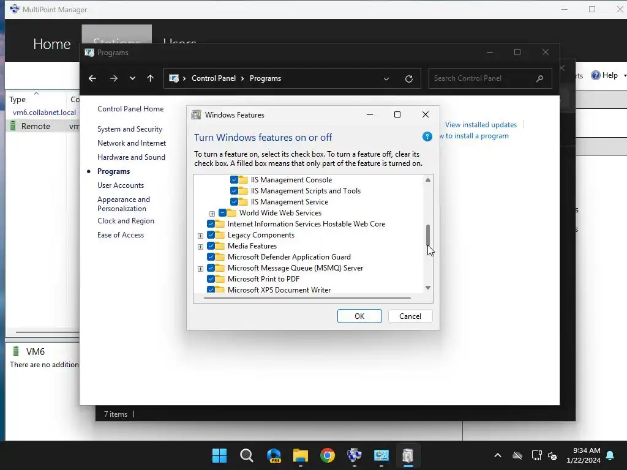This screenshot has width=627, height=470.
Task: Open Windows Features help question mark
Action: (x=427, y=136)
